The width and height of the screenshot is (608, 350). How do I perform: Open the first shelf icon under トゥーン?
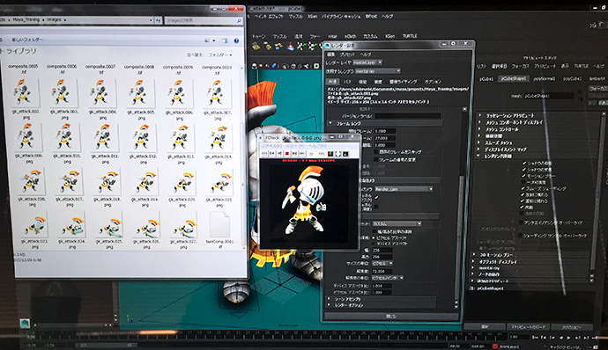[x=256, y=47]
